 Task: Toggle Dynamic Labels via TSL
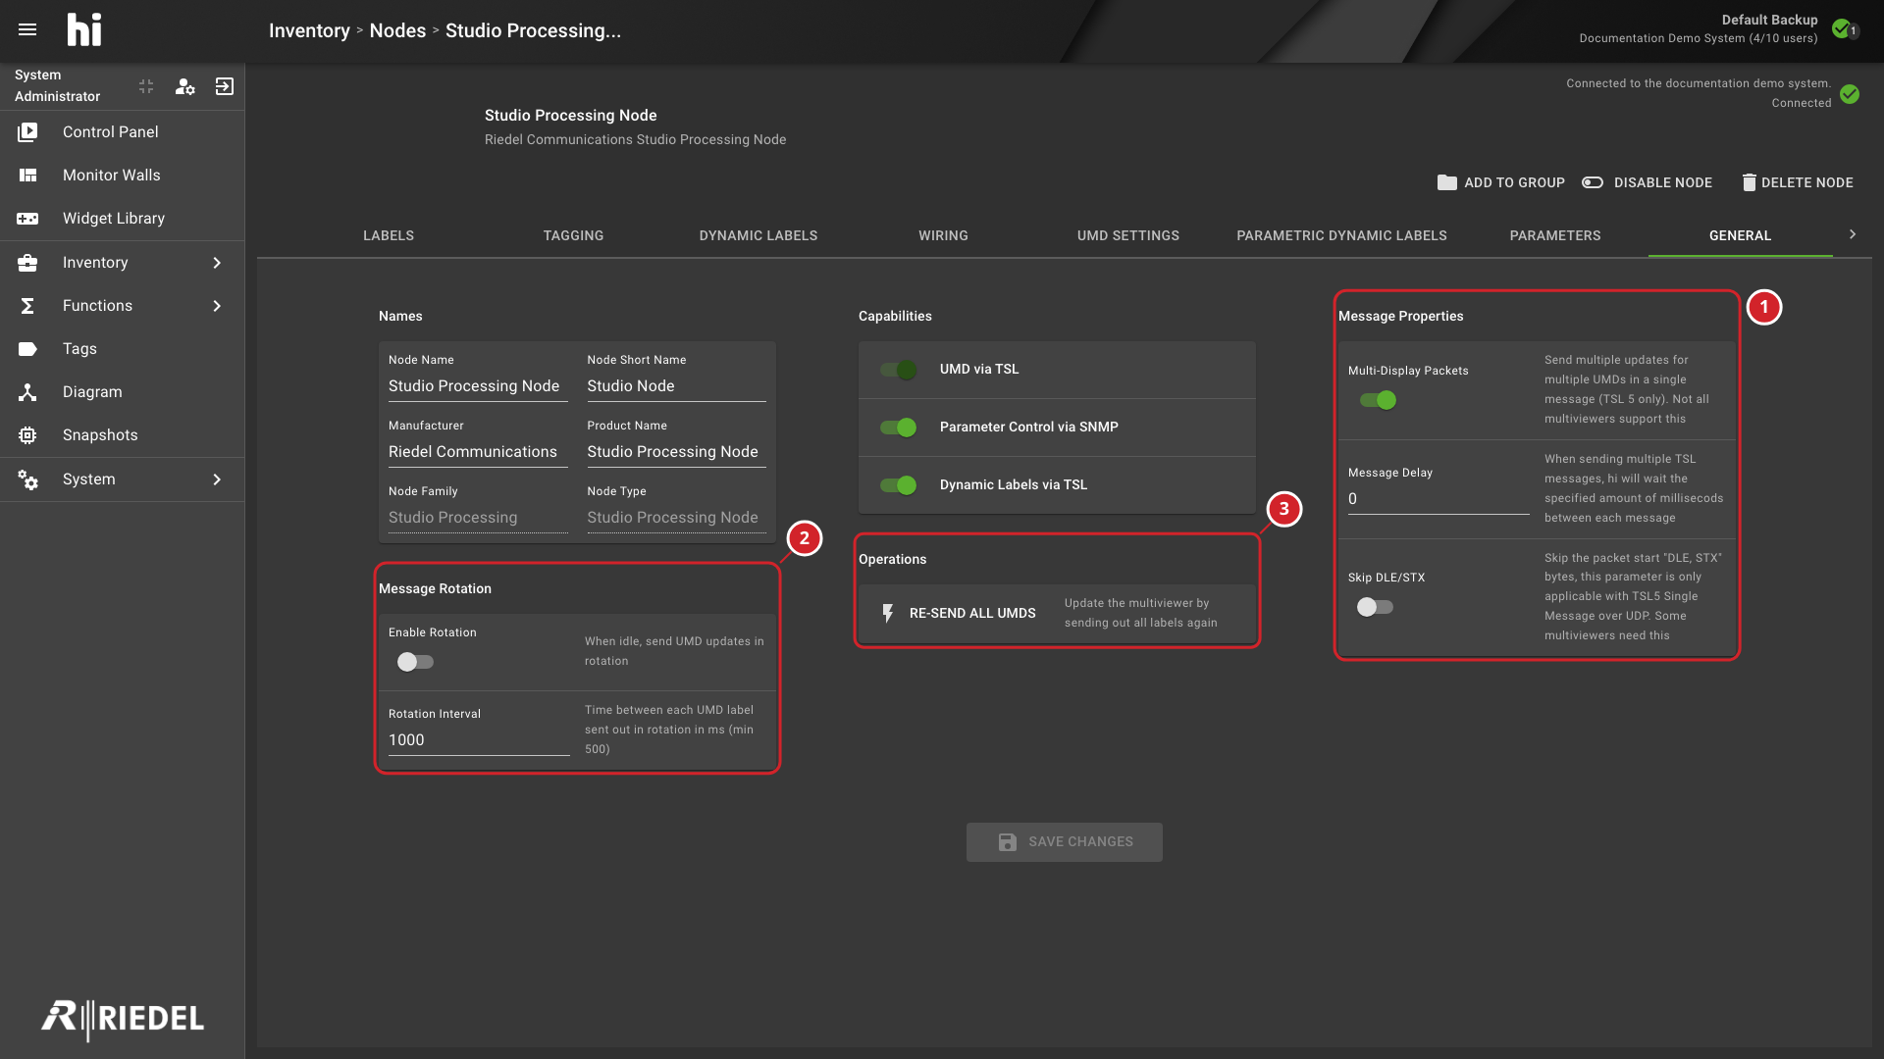[x=898, y=484]
